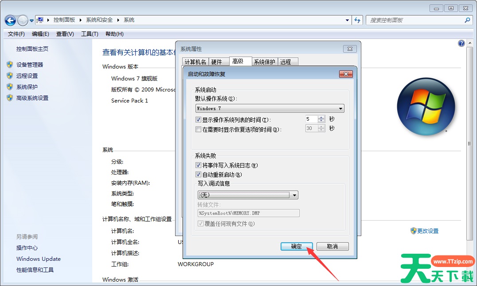Viewport: 477px width, 286px height.
Task: Expand the address bar history dropdown arrow
Action: 347,20
